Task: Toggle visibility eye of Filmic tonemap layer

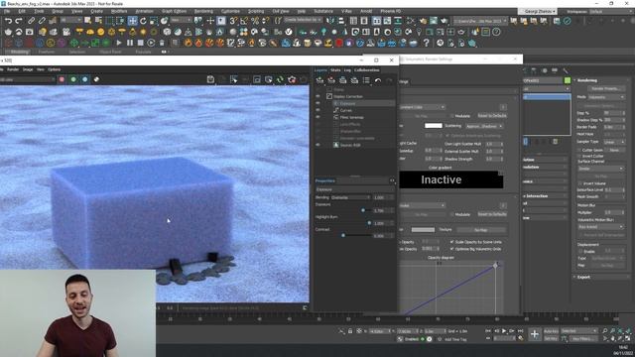Action: tap(317, 117)
